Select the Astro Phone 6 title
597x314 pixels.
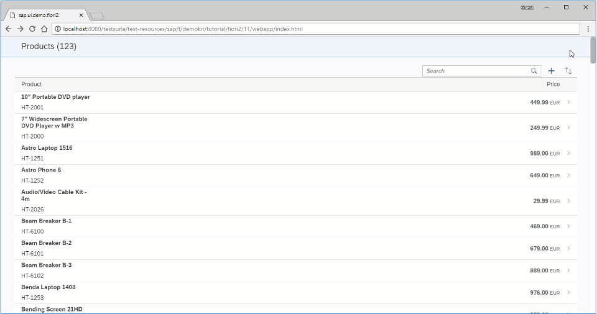point(41,170)
